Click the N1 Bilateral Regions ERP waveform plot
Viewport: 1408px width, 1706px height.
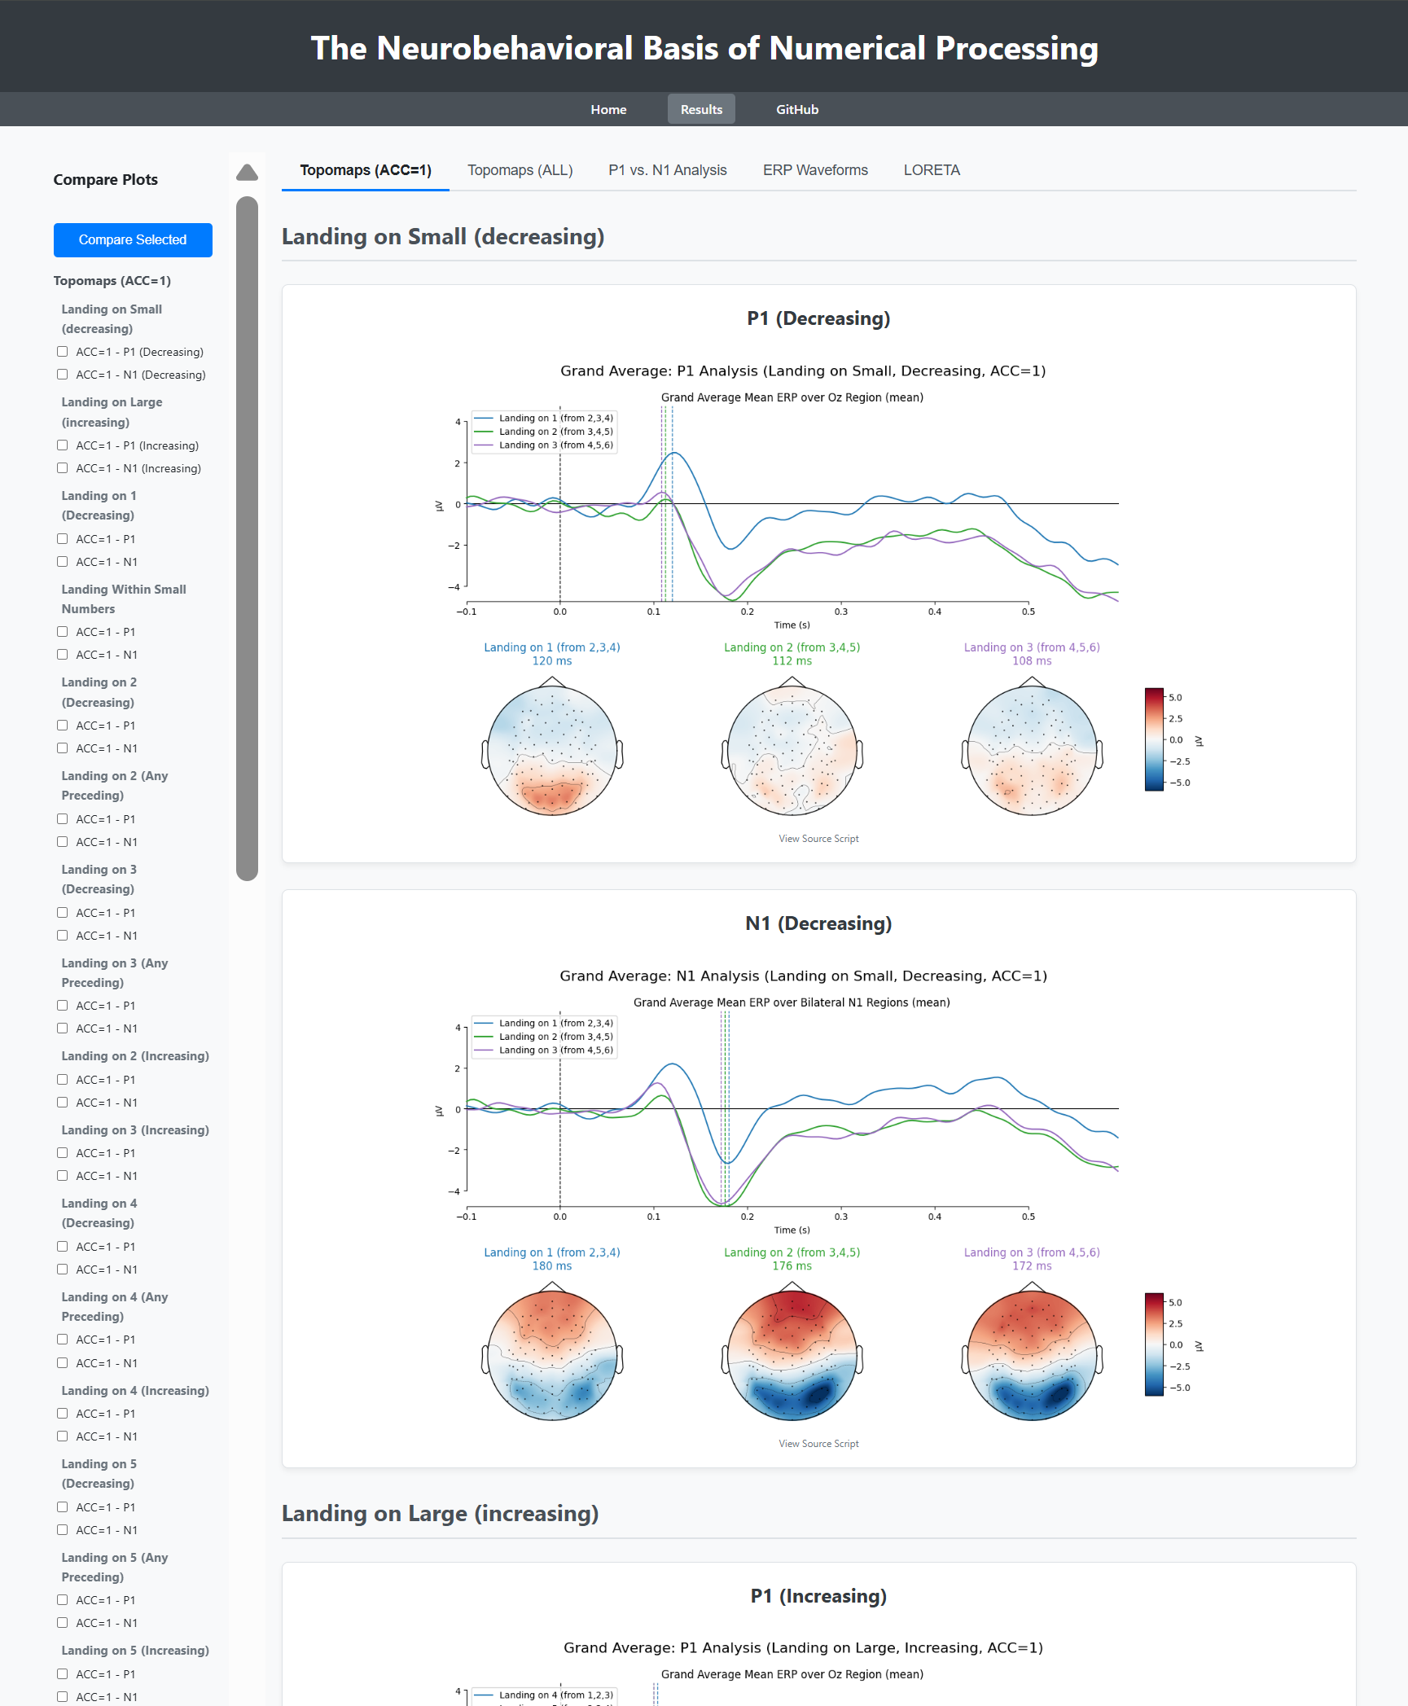[x=792, y=1110]
